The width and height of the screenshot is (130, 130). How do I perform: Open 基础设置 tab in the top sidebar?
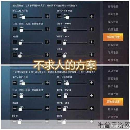coord(113,6)
